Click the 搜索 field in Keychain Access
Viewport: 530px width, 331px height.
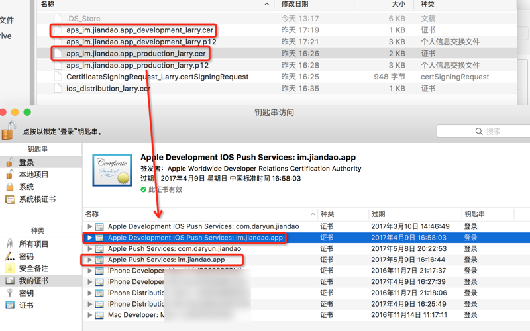pyautogui.click(x=484, y=131)
